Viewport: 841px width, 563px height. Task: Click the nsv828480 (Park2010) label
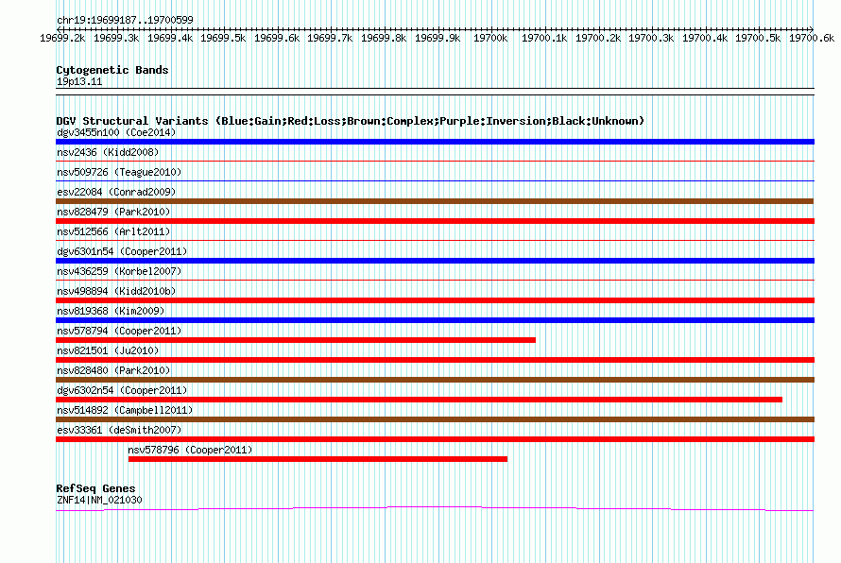pyautogui.click(x=113, y=370)
